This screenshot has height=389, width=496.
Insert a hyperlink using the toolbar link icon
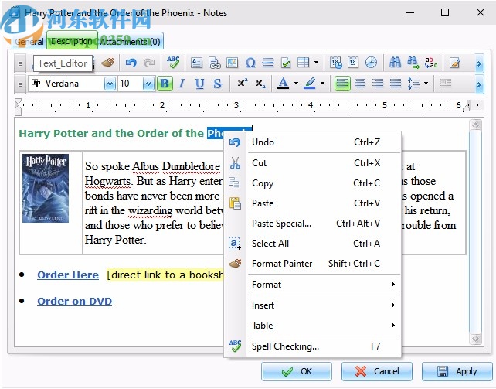coord(215,63)
